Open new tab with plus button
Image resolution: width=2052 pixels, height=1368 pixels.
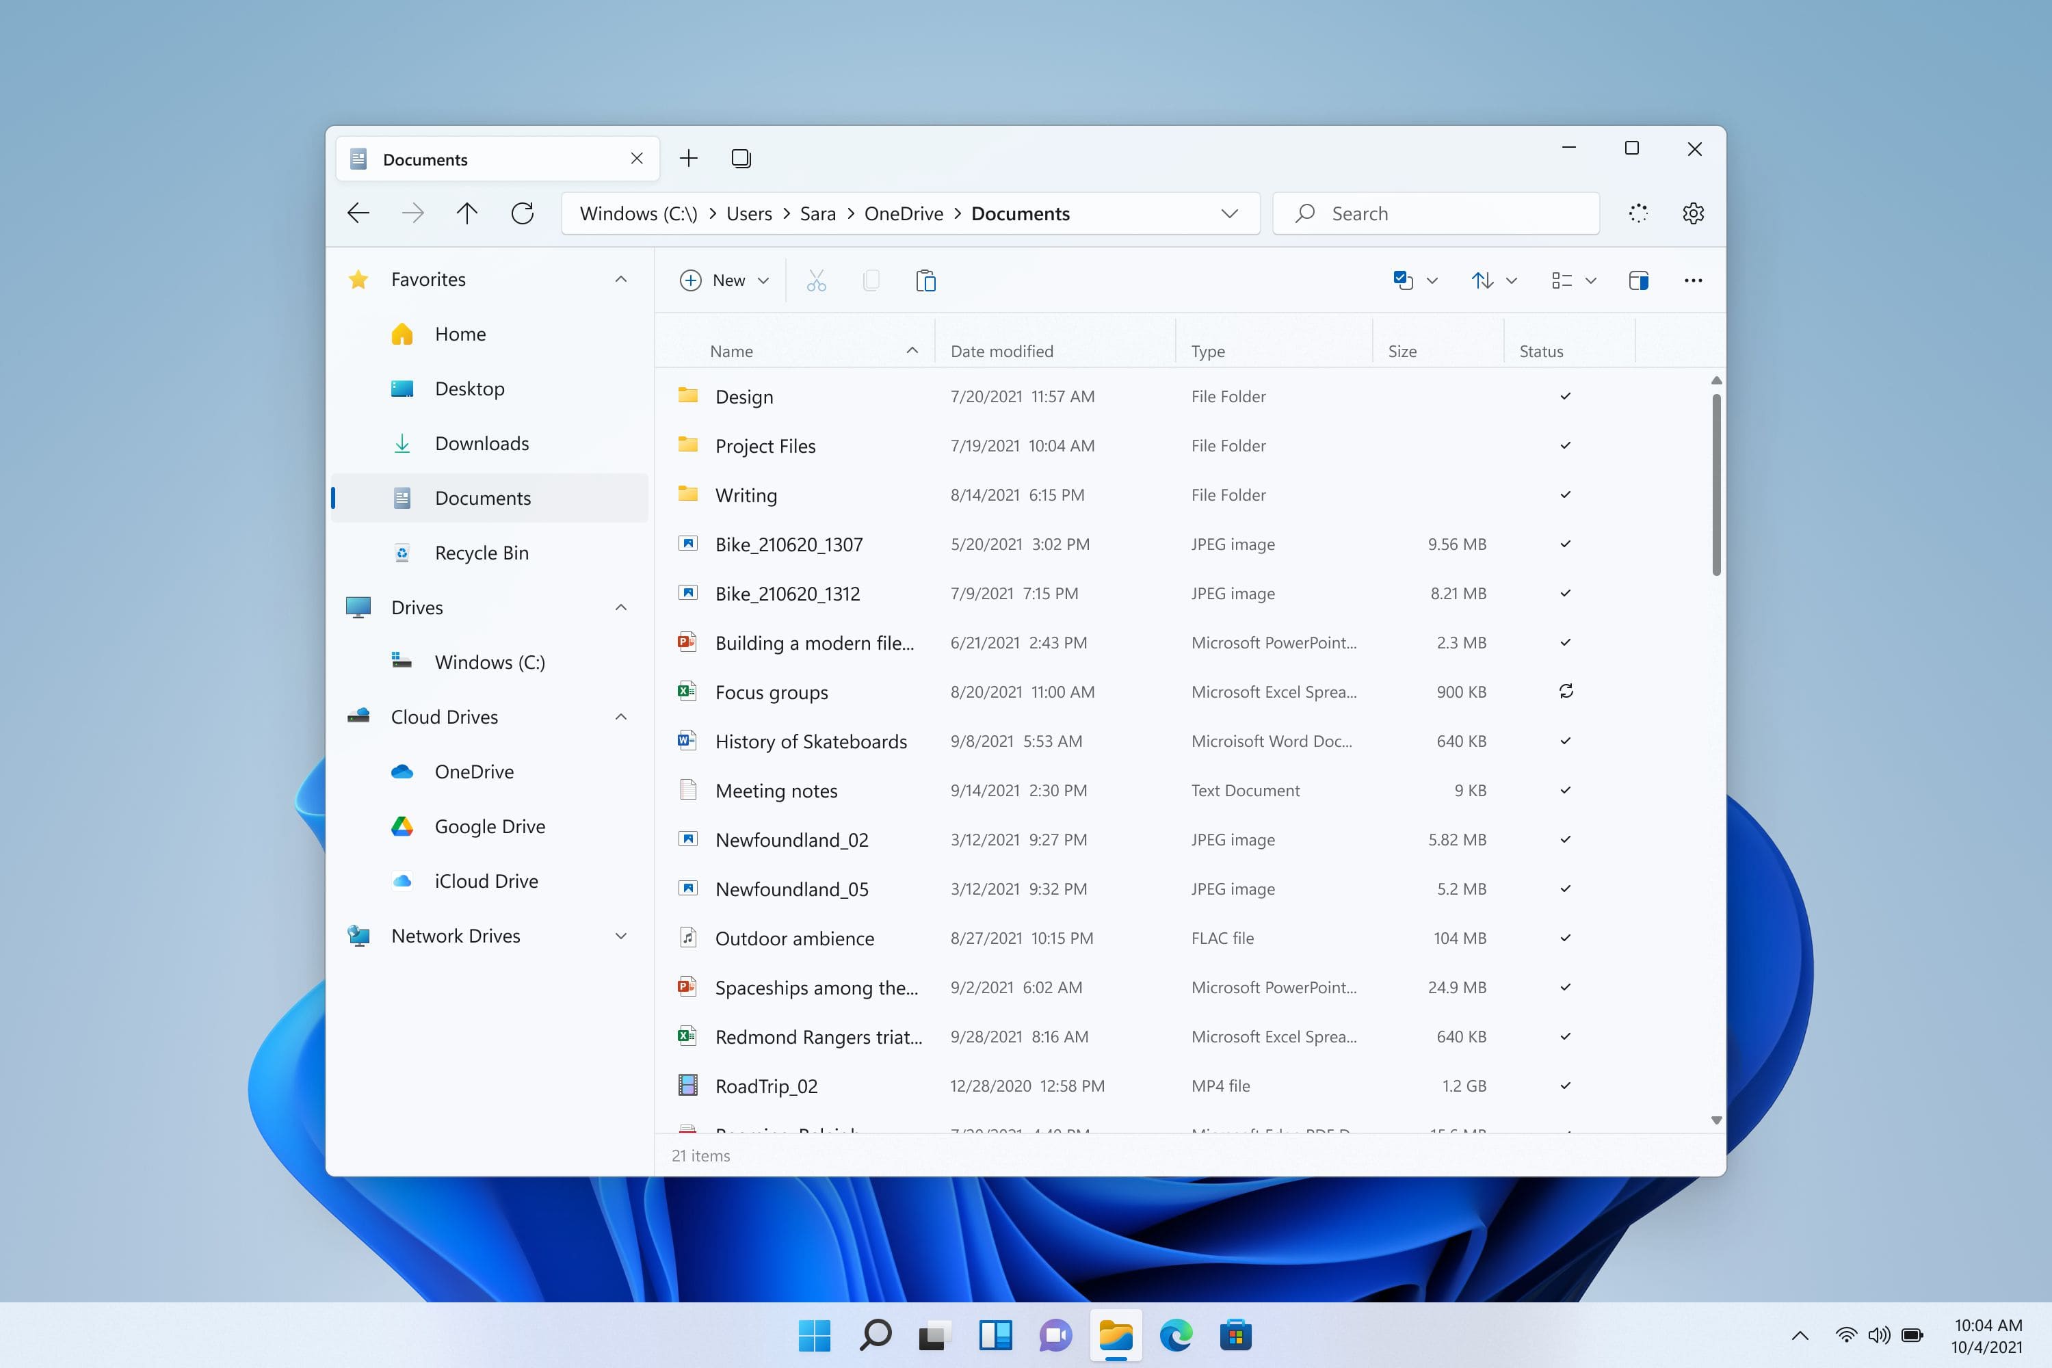(x=689, y=157)
